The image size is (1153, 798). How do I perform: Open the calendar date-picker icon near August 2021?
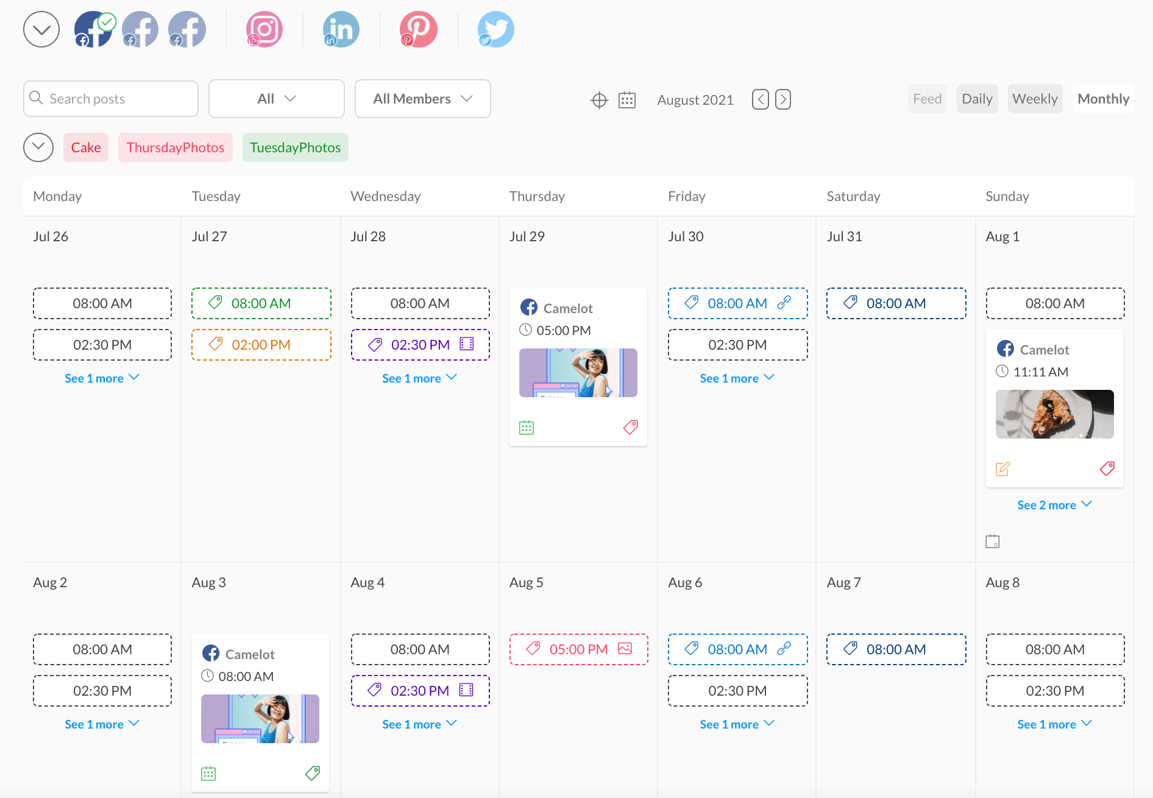(627, 99)
